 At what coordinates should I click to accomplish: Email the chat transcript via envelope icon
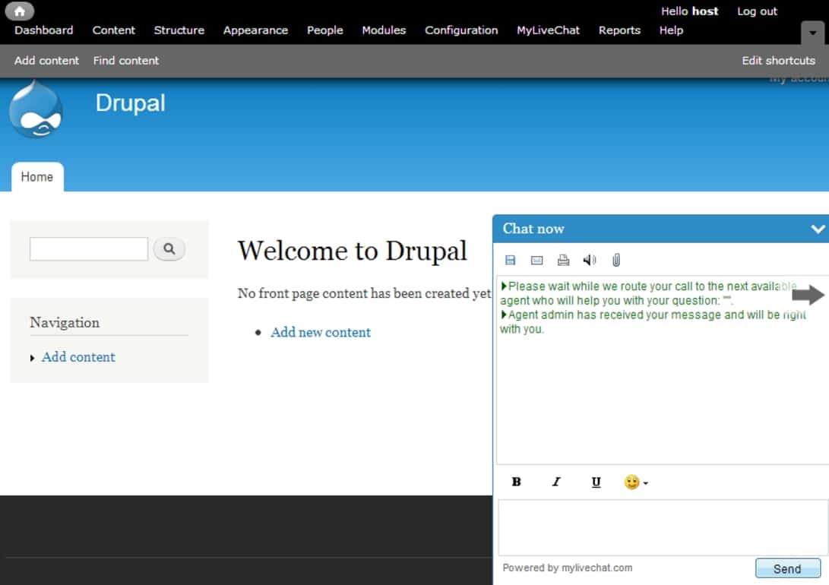point(536,260)
